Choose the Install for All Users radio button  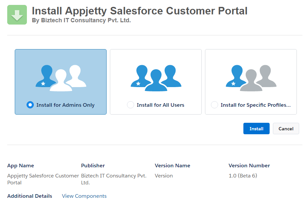131,105
